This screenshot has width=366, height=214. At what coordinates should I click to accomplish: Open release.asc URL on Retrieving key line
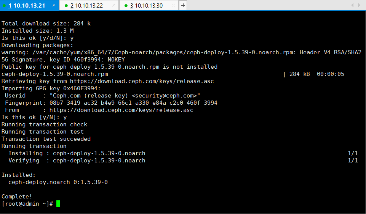pyautogui.click(x=142, y=81)
